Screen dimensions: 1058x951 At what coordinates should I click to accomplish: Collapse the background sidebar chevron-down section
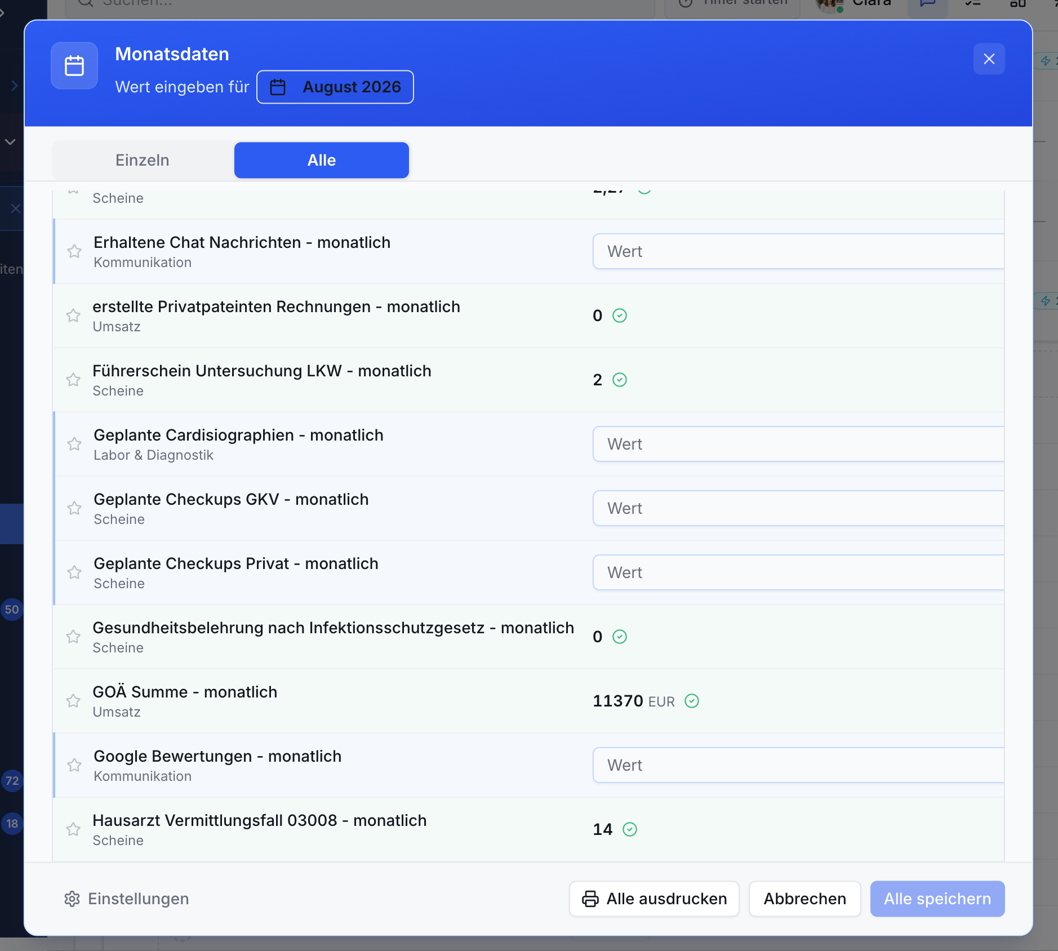pos(10,142)
